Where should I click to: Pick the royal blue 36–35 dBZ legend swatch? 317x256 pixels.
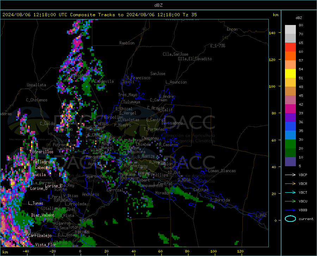click(290, 126)
